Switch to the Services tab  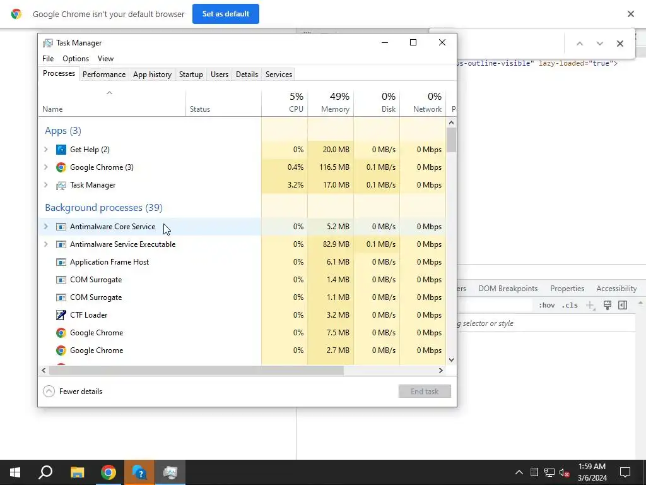coord(278,75)
